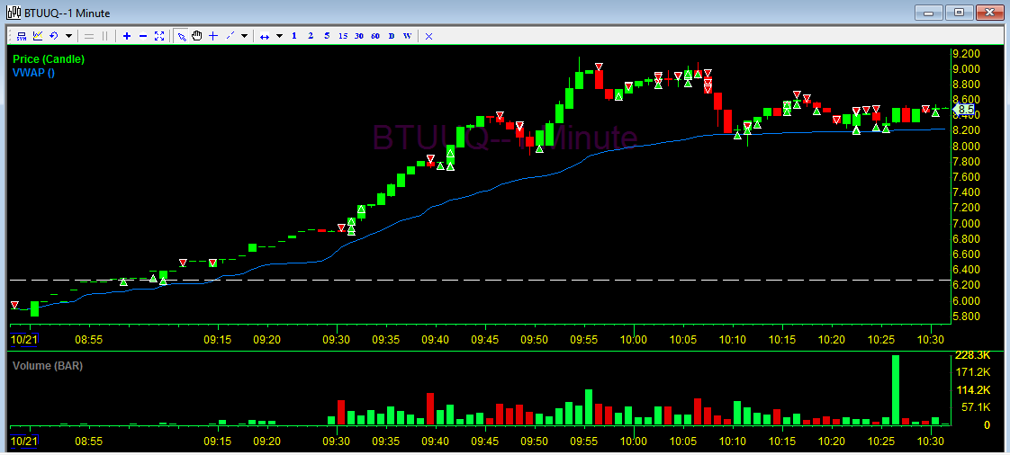The height and width of the screenshot is (455, 1010).
Task: Click the 9.200 price axis label
Action: [968, 53]
